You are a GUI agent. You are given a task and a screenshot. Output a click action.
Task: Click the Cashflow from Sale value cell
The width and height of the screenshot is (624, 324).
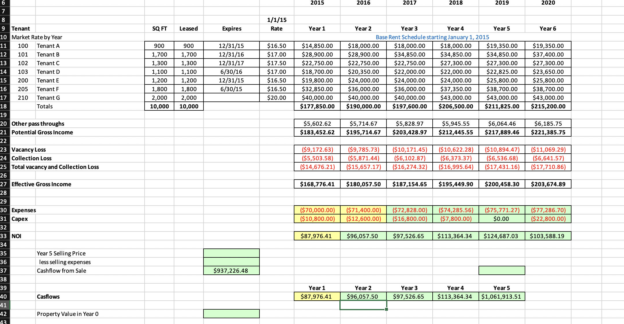(231, 271)
